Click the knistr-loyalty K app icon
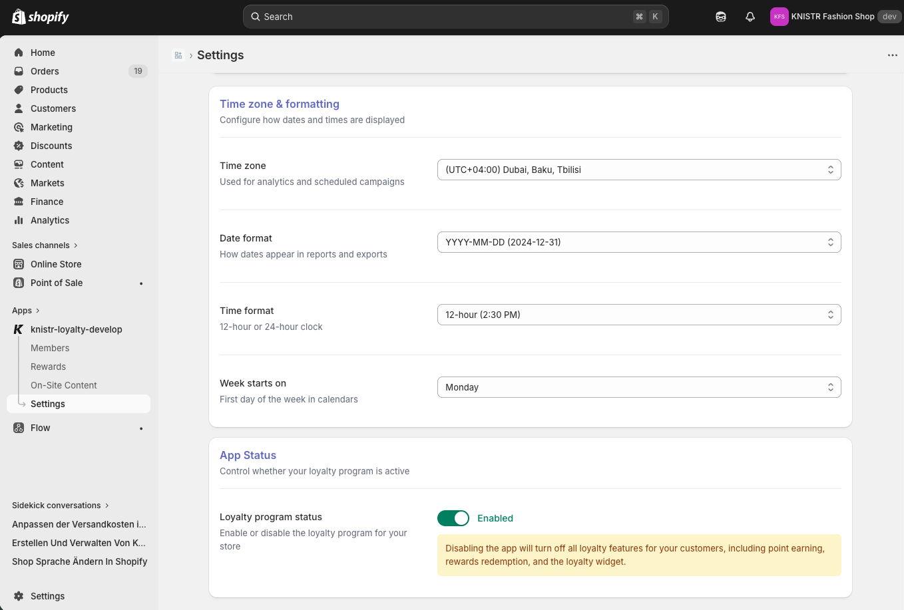The width and height of the screenshot is (904, 610). pyautogui.click(x=19, y=329)
